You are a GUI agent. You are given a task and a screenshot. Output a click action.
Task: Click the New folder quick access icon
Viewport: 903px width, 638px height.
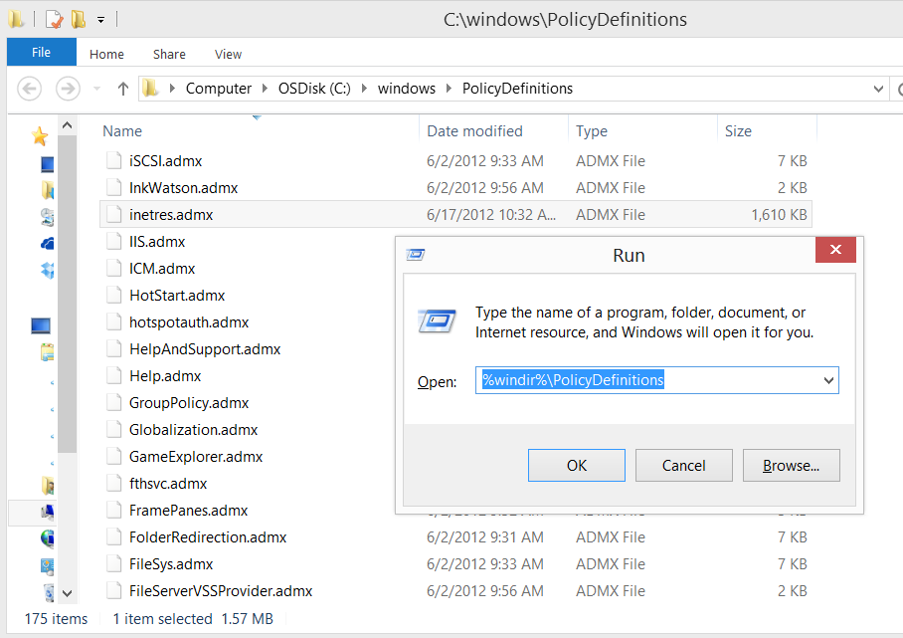(x=79, y=19)
